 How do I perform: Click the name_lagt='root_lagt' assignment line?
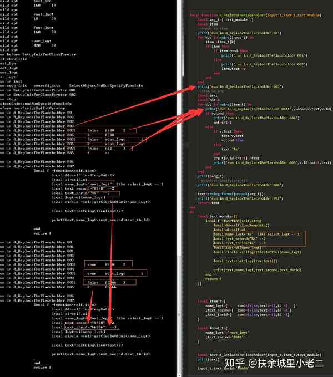tap(227, 333)
